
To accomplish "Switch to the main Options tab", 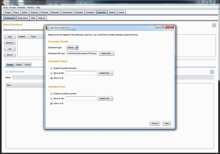I will pyautogui.click(x=112, y=12).
